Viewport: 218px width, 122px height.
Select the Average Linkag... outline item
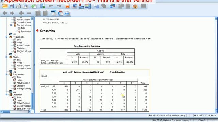24,89
